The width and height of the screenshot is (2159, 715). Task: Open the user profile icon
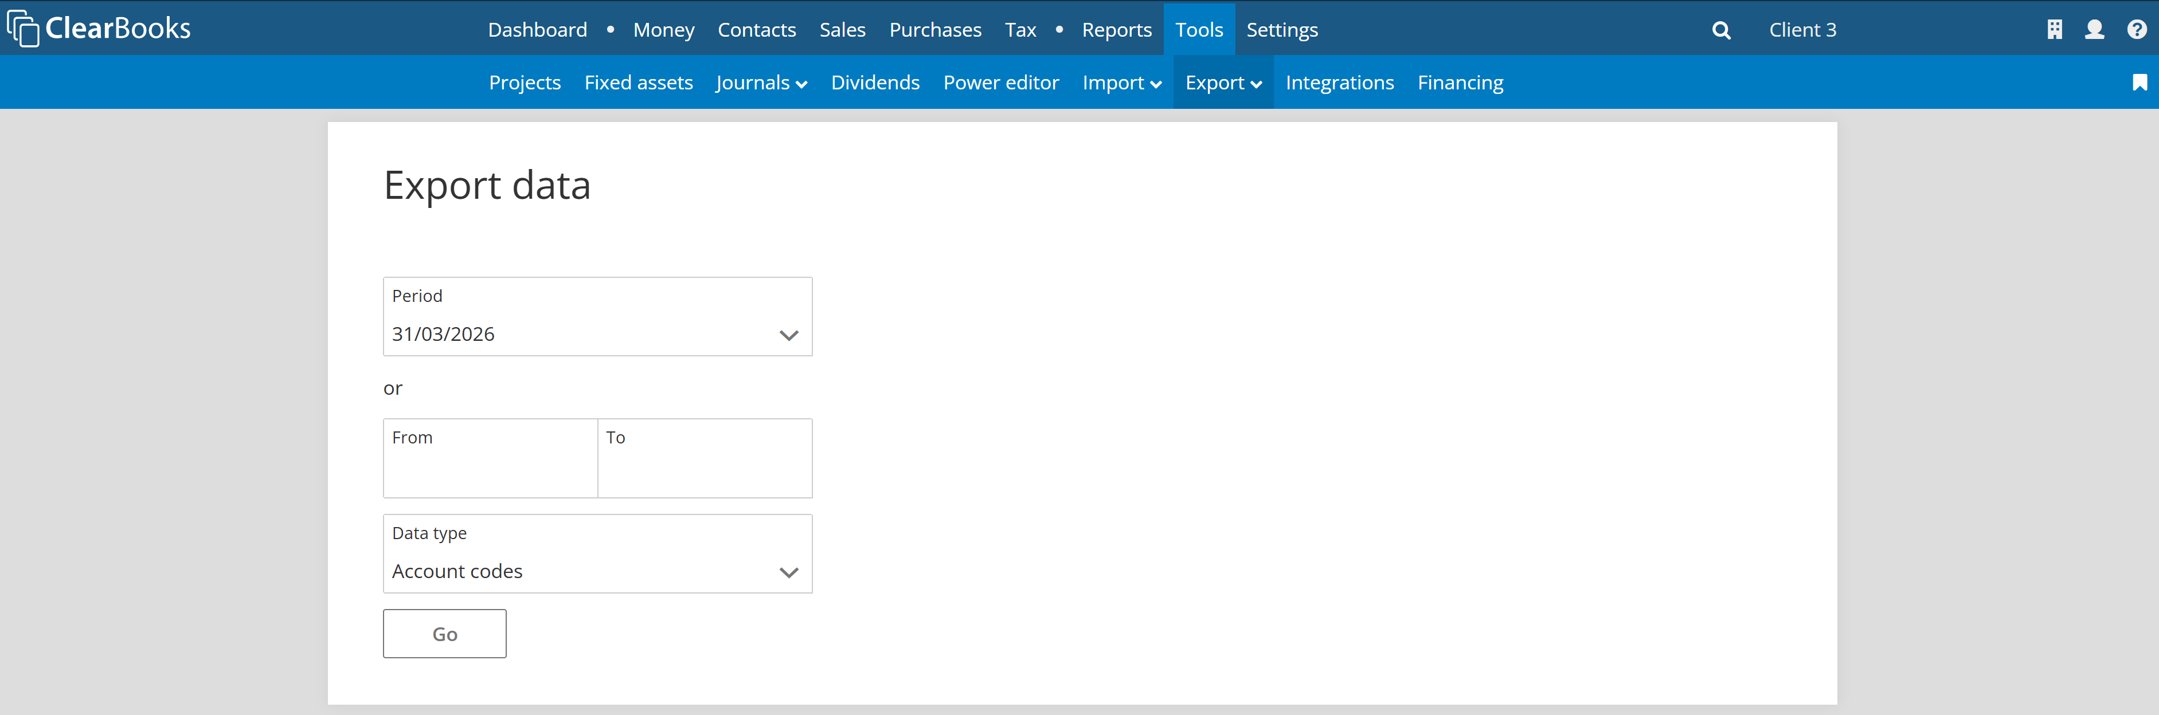pyautogui.click(x=2094, y=29)
